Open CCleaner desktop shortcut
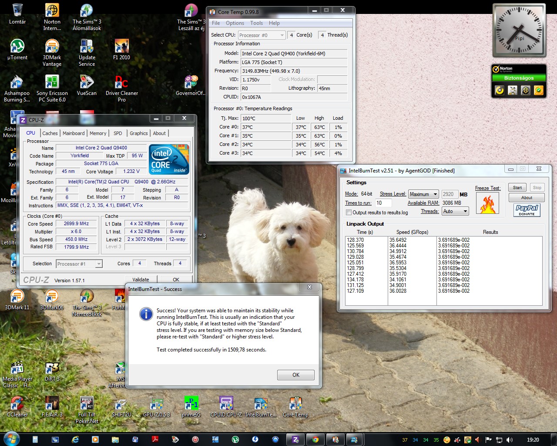 (17, 406)
